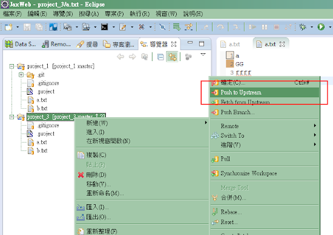Open the 檔案(F) menu

tap(12, 14)
